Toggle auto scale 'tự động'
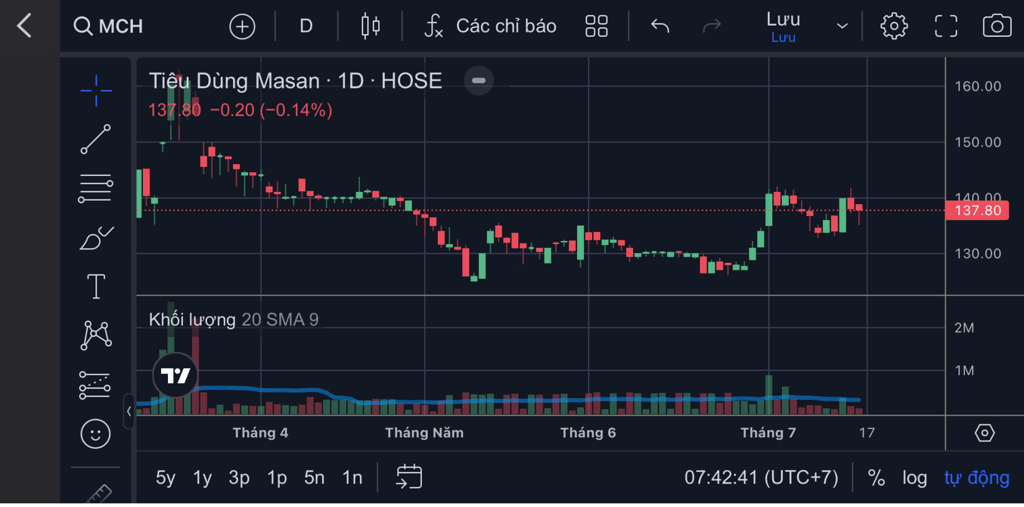 point(977,478)
